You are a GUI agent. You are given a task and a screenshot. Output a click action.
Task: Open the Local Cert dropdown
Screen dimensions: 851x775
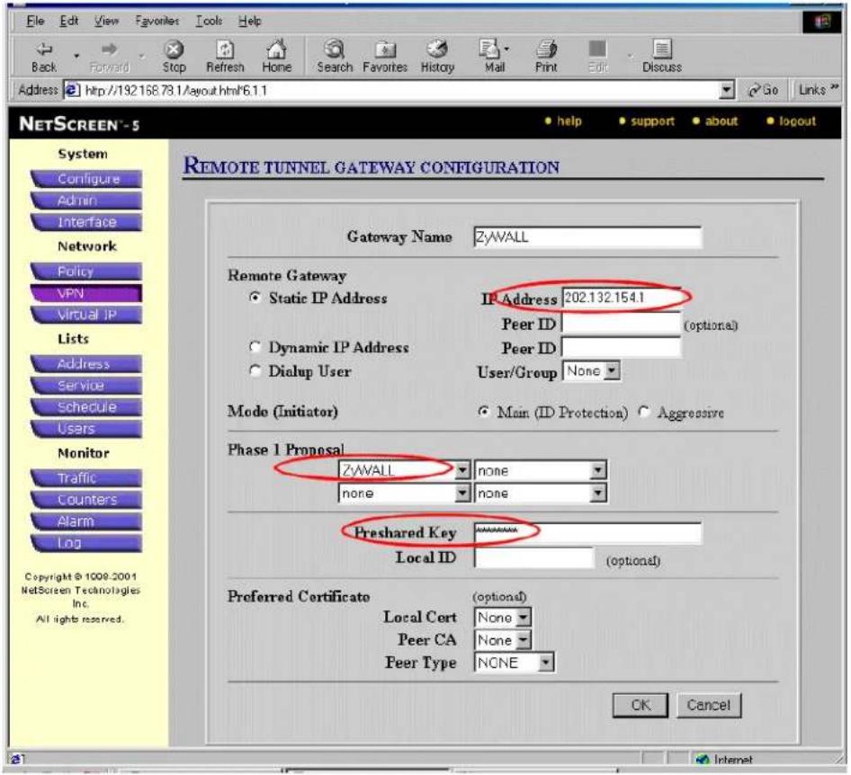(524, 617)
